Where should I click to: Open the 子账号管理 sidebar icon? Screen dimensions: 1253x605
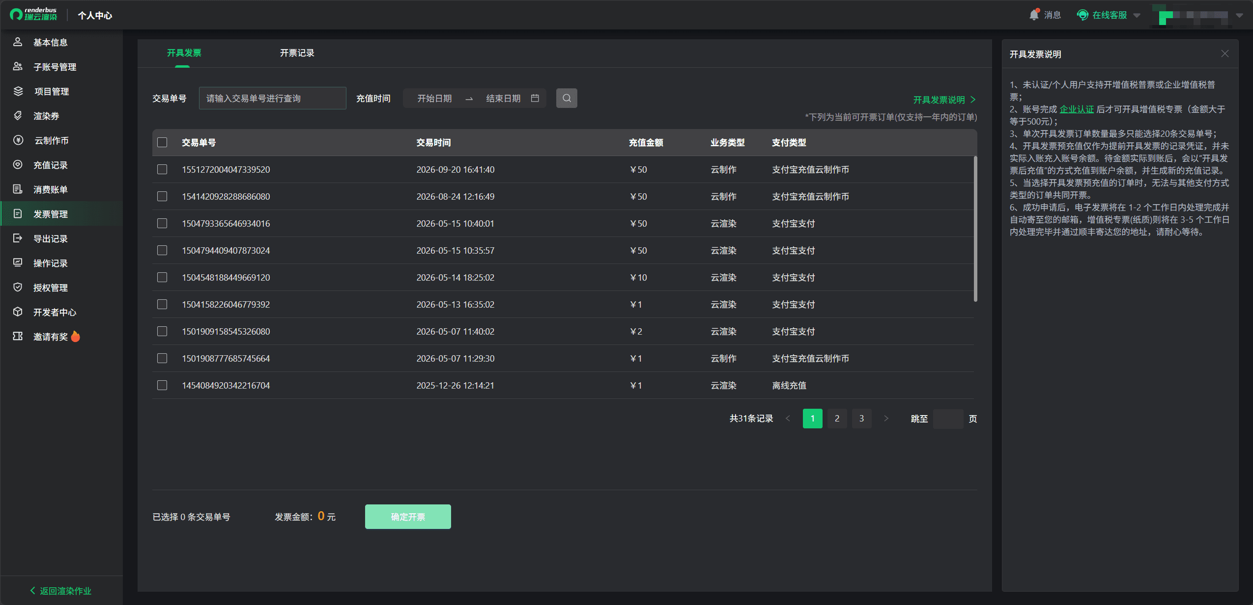pyautogui.click(x=18, y=67)
